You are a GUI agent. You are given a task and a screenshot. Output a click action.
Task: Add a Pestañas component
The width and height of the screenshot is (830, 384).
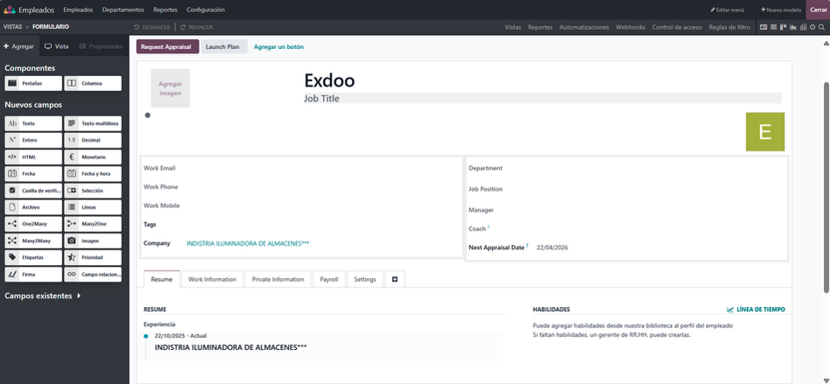point(33,84)
